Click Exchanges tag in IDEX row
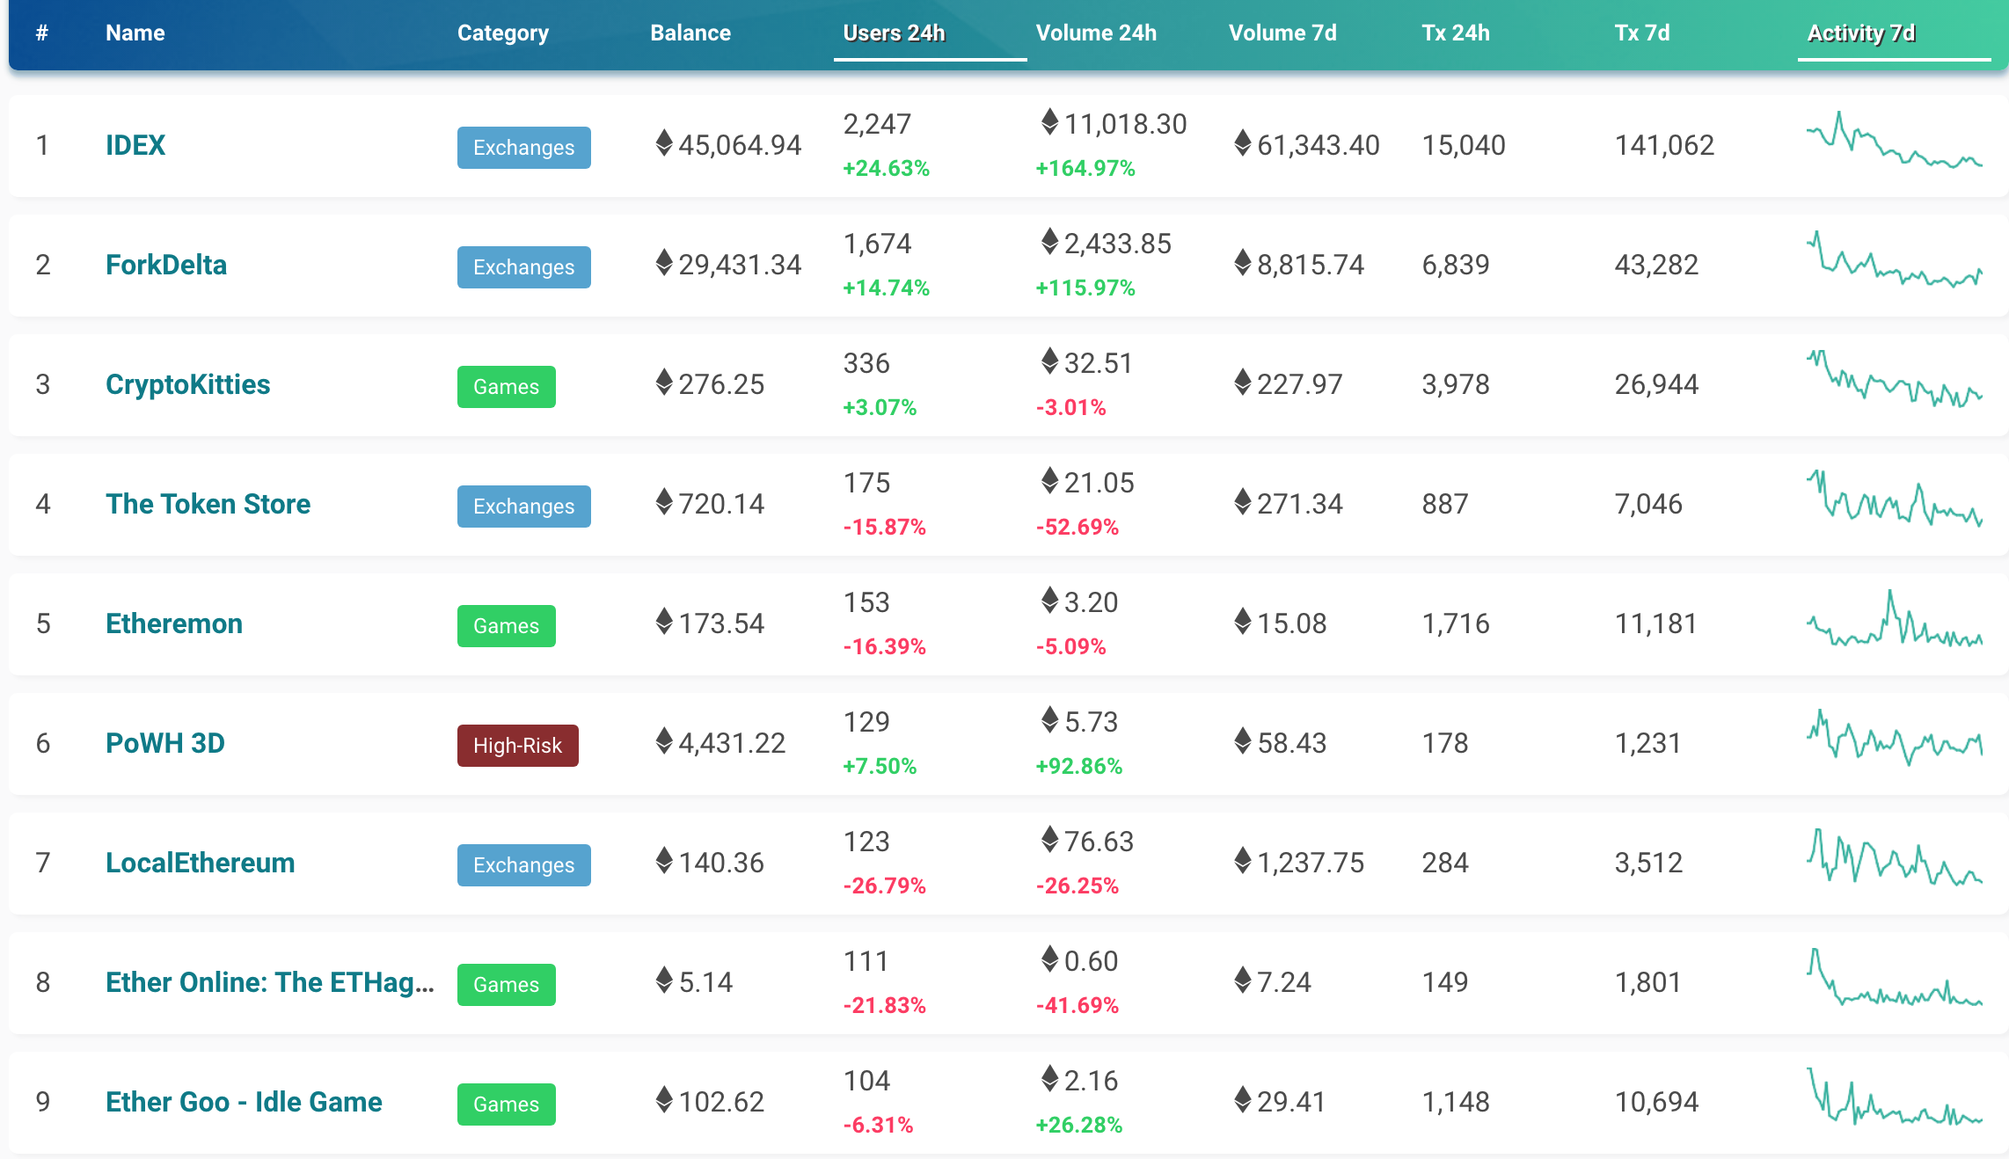2009x1159 pixels. coord(524,148)
